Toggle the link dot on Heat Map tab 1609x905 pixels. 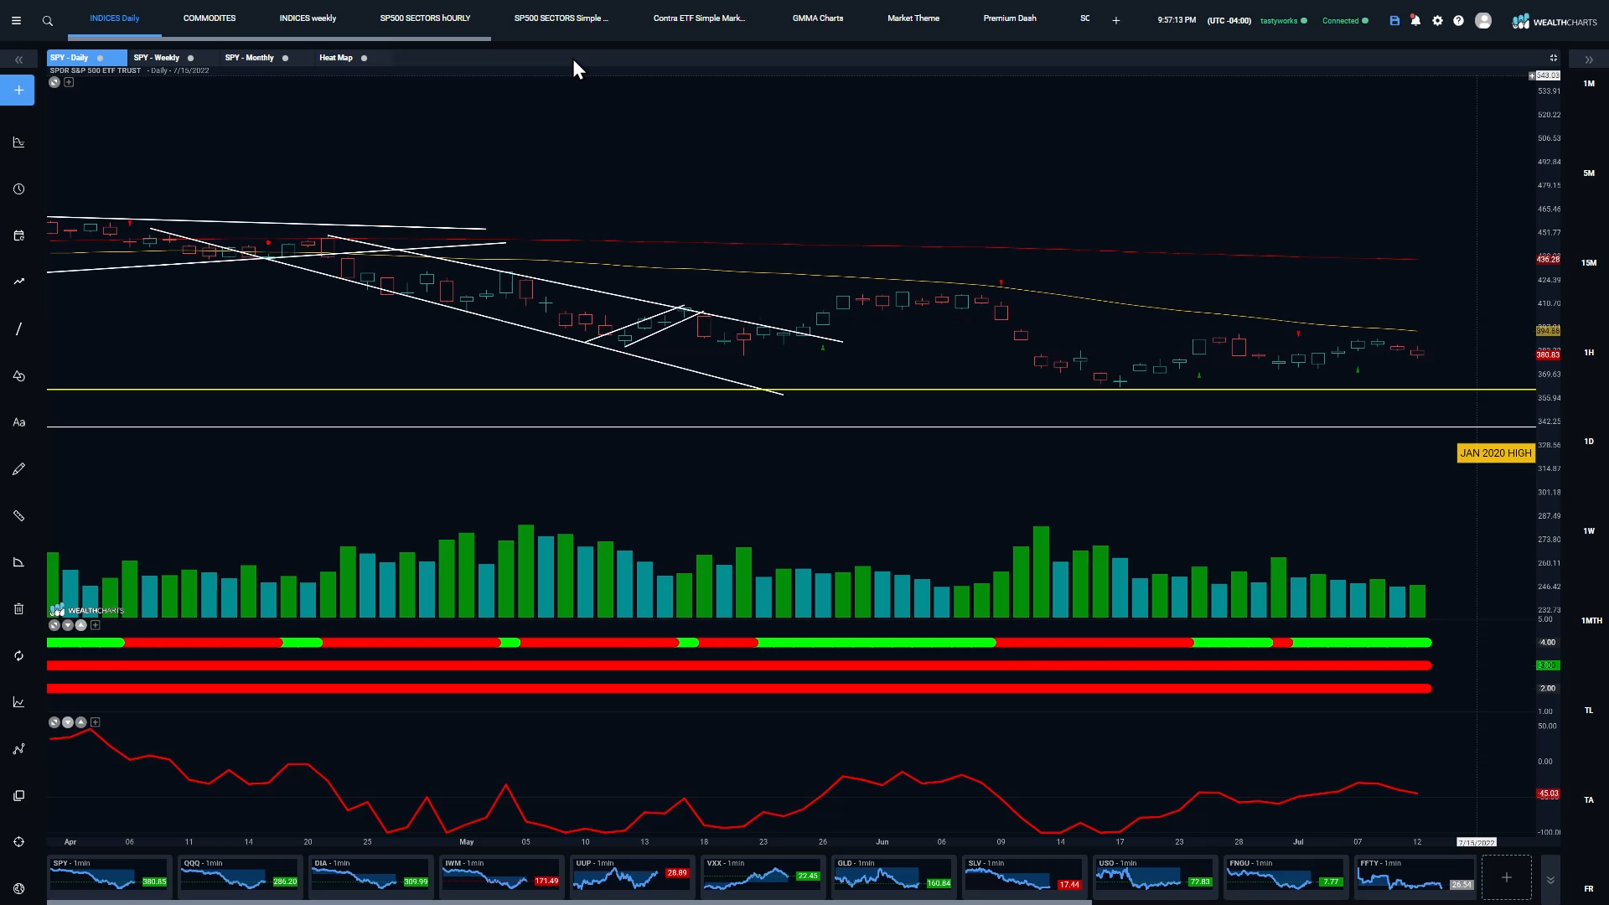click(x=364, y=58)
